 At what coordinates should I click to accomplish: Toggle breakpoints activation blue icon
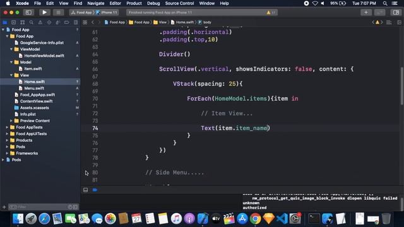click(95, 190)
